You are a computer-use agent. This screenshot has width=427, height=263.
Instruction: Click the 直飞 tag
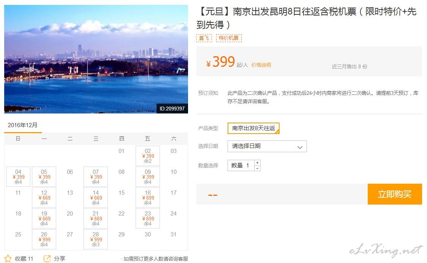click(x=204, y=38)
